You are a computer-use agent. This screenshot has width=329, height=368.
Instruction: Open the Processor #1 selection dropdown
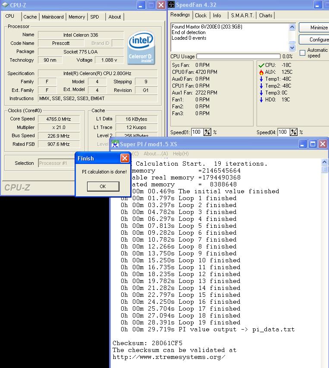pos(56,163)
